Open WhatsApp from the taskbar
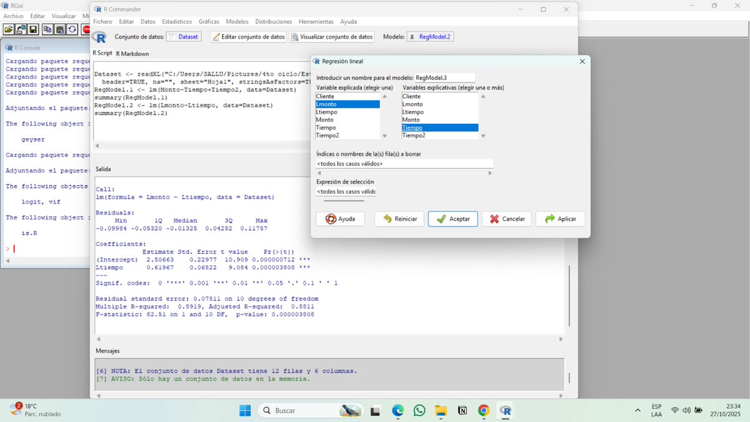The width and height of the screenshot is (750, 422). coord(419,411)
